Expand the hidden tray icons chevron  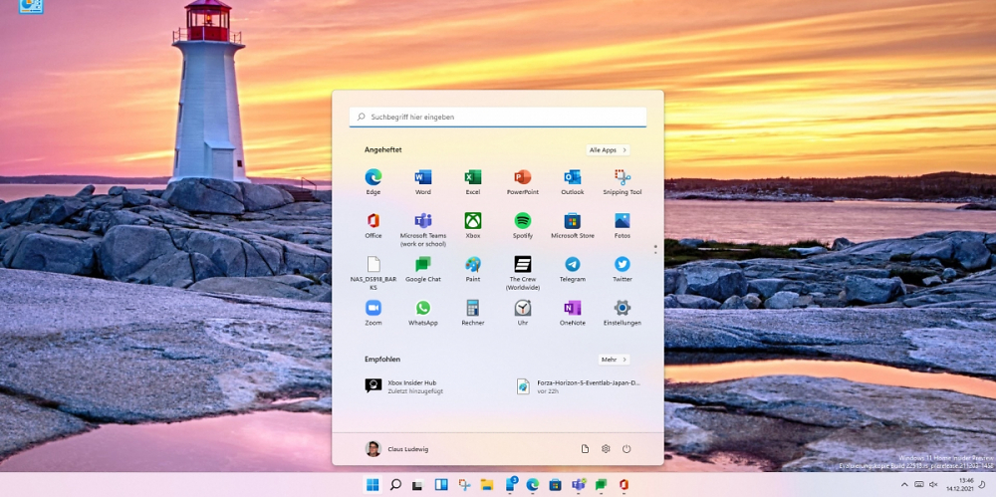(904, 485)
